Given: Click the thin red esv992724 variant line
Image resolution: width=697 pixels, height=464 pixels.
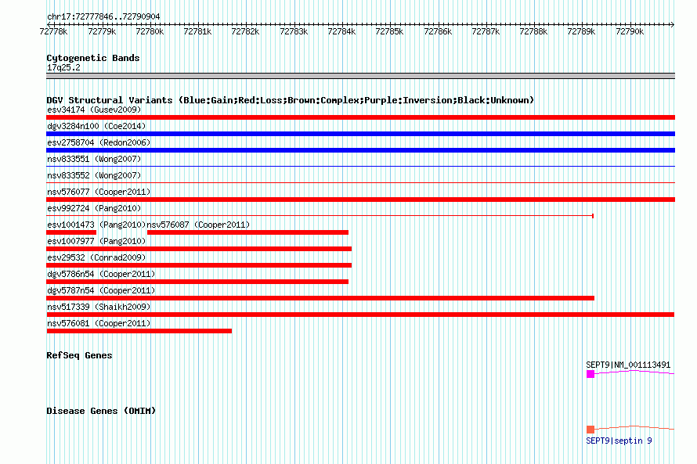Looking at the screenshot, I should pos(320,216).
